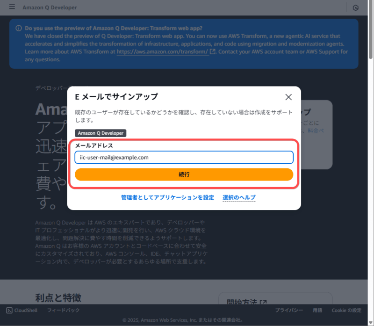Viewport: 374px width, 326px height.
Task: Open フィードバック in the footer
Action: tap(63, 310)
